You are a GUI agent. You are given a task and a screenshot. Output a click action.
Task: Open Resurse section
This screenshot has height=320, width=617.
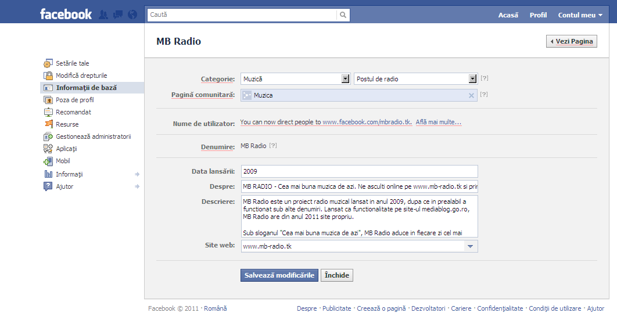click(67, 124)
